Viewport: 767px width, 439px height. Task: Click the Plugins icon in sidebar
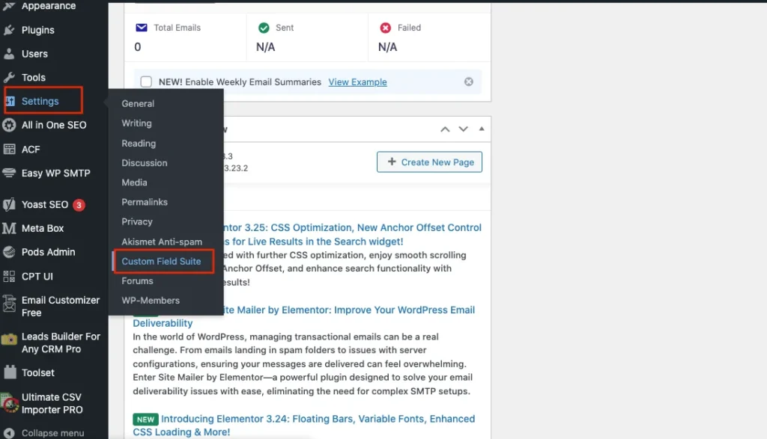[x=9, y=30]
